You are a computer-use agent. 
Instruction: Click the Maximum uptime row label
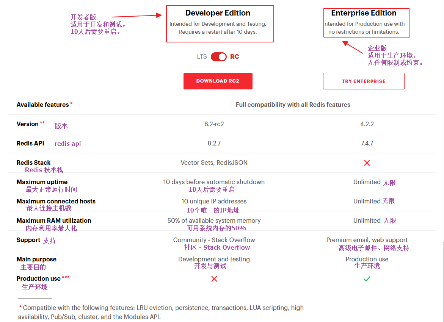(42, 182)
